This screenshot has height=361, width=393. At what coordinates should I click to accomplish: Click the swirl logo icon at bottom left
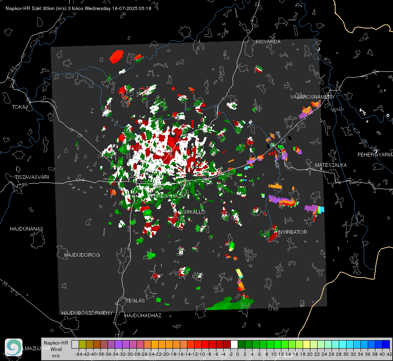[x=14, y=347]
